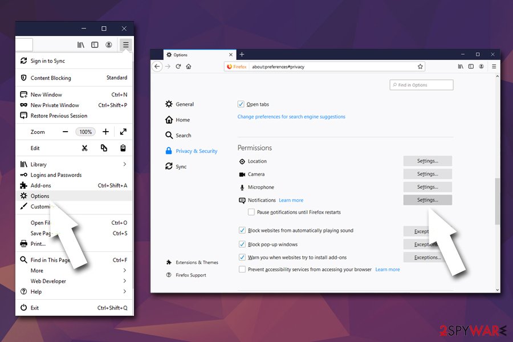Click Learn more for accessibility services
The image size is (513, 342).
point(388,270)
